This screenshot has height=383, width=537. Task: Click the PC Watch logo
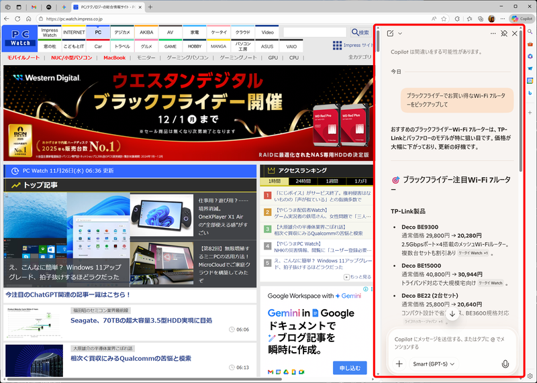20,38
